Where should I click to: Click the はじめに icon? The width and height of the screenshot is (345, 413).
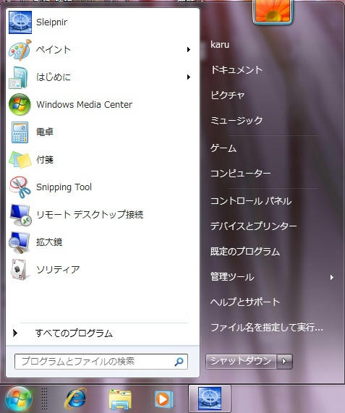click(19, 77)
